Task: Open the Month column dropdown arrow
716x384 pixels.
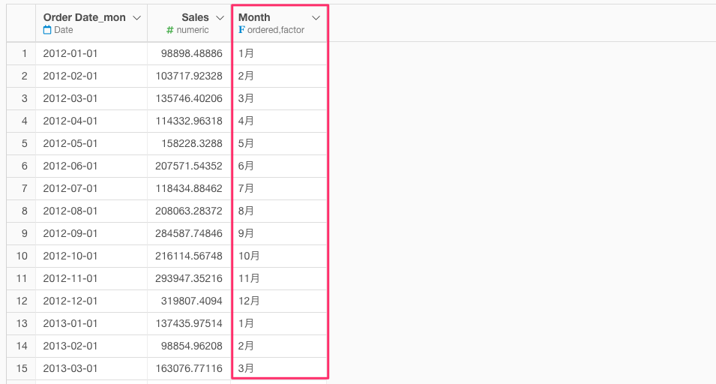Action: (316, 18)
